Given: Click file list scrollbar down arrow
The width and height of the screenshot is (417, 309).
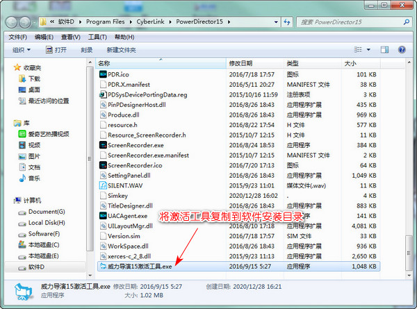Looking at the screenshot, I should (409, 275).
